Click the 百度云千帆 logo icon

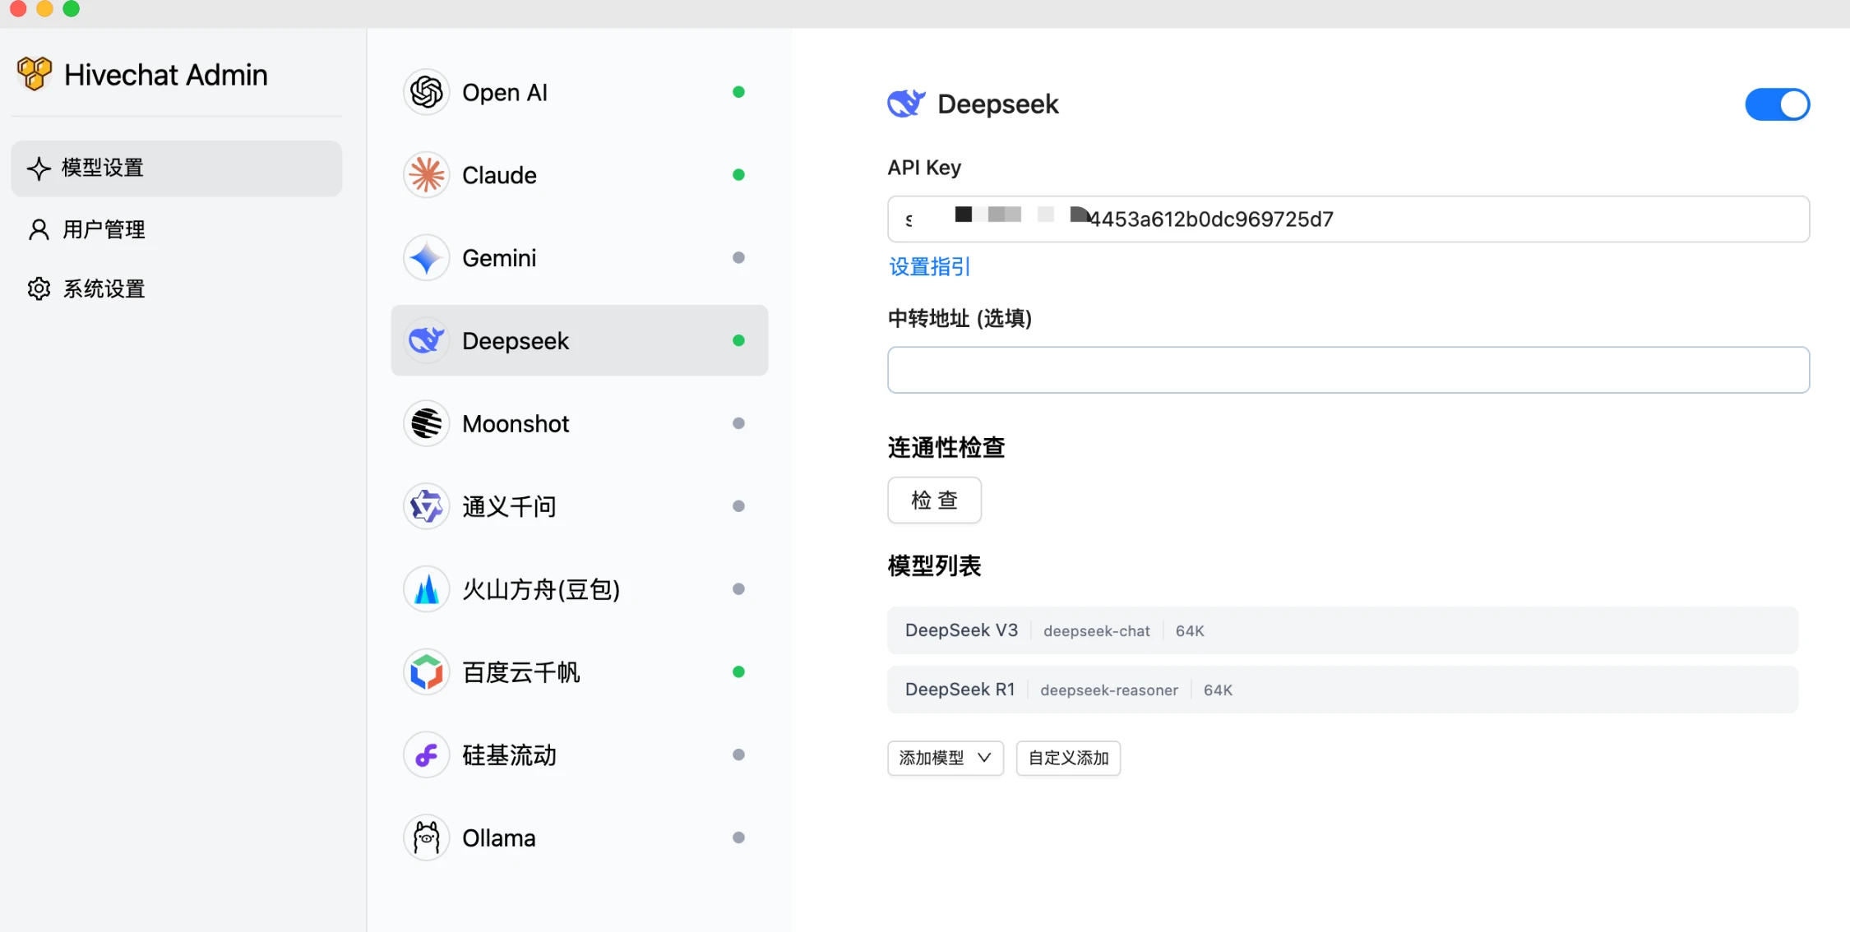click(x=426, y=672)
